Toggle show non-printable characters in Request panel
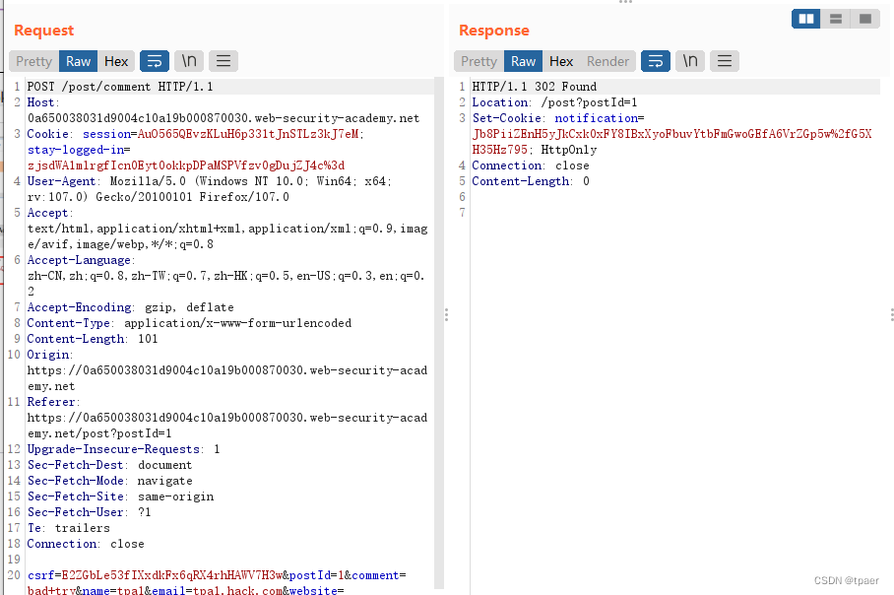Viewport: 894px width, 595px height. pos(189,61)
